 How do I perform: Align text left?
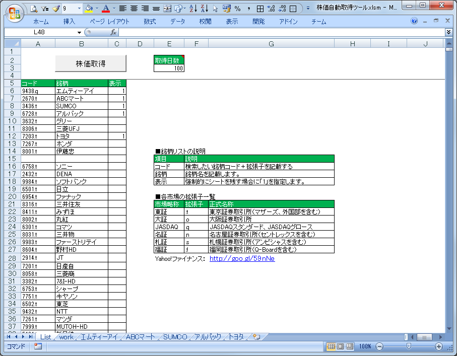(x=123, y=9)
